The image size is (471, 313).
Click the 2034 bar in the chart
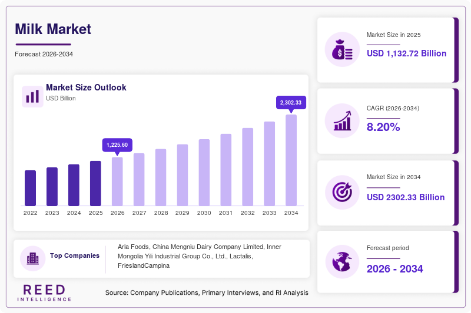tap(291, 160)
